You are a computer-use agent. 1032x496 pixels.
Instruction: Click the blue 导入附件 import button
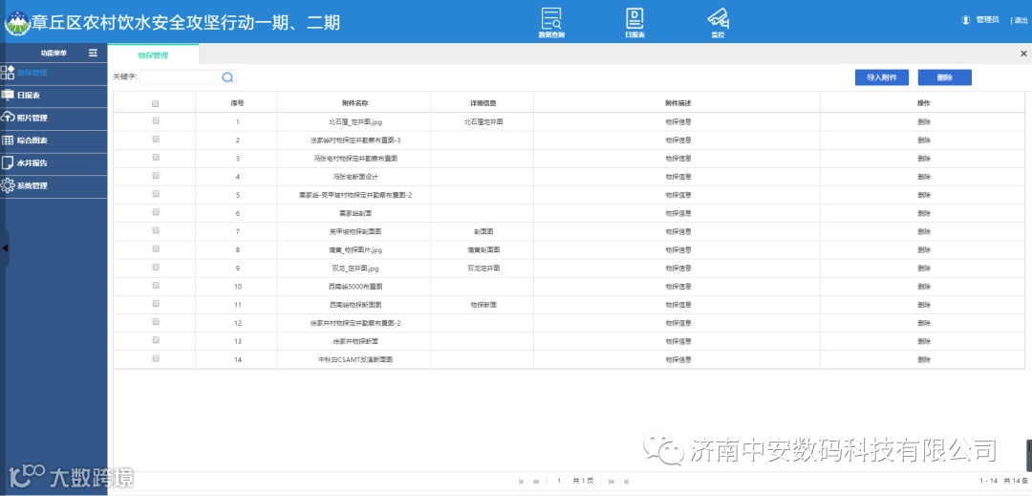click(x=882, y=77)
